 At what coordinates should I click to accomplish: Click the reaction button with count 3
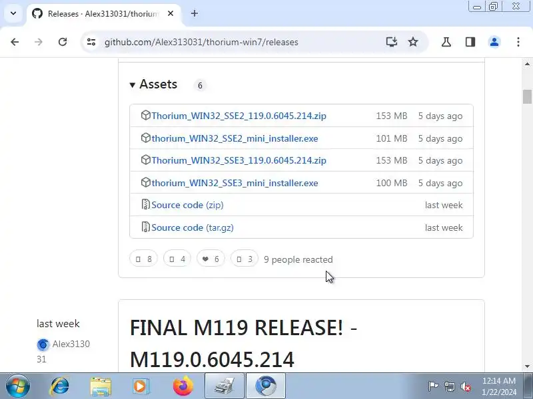point(244,259)
